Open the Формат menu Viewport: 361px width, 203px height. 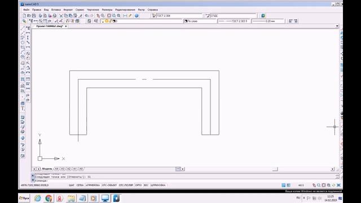[68, 10]
